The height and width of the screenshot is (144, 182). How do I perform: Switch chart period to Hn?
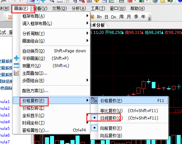click(x=99, y=17)
